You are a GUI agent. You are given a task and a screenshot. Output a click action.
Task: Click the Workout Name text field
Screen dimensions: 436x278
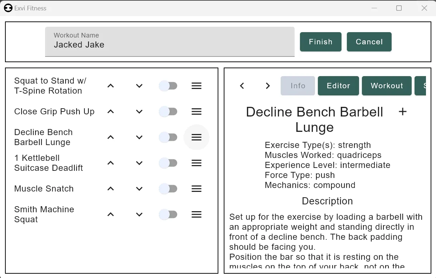(170, 42)
